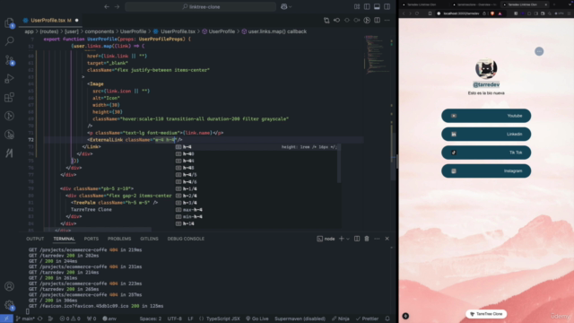Open Run and Debug view
This screenshot has width=574, height=323.
[10, 78]
